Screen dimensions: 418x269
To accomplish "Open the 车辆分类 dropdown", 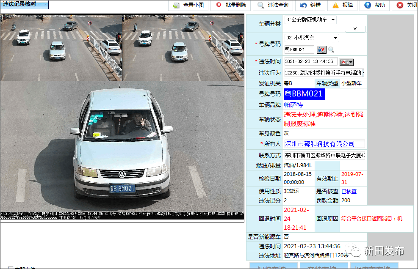I will coord(310,20).
